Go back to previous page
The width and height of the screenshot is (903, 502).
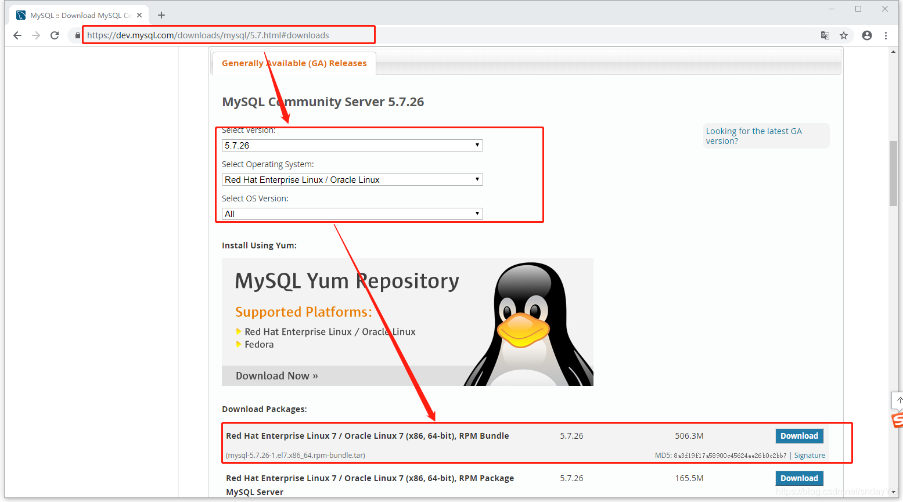pyautogui.click(x=17, y=35)
